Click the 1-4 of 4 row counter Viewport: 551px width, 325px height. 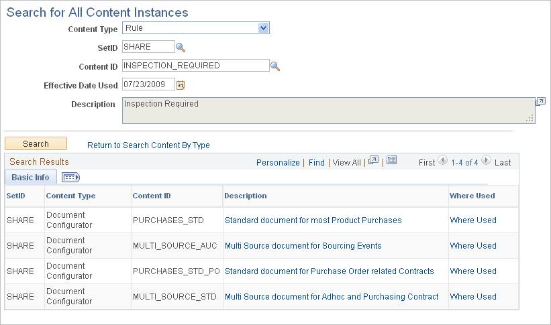point(464,162)
